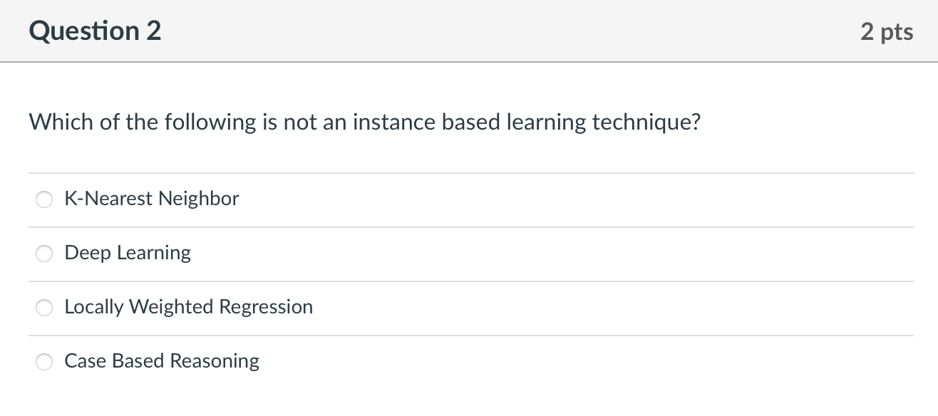Click the "Case Based Reasoning" answer label
Viewport: 938px width, 416px height.
tap(162, 361)
